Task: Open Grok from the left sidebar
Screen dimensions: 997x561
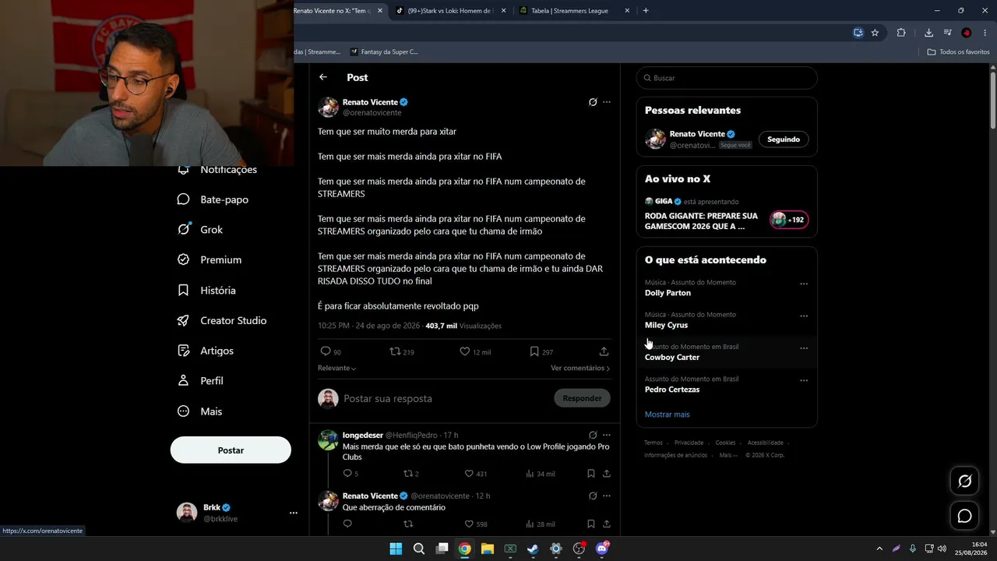Action: [200, 230]
